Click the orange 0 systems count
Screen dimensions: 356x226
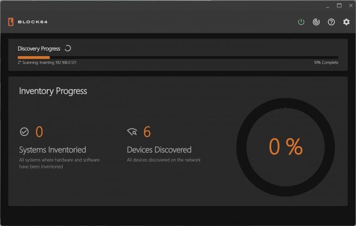coord(39,132)
